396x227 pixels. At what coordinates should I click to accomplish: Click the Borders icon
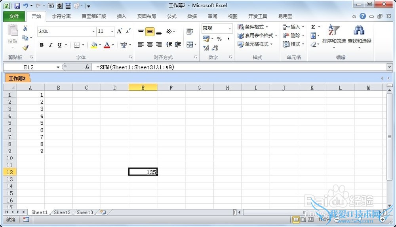[77, 45]
